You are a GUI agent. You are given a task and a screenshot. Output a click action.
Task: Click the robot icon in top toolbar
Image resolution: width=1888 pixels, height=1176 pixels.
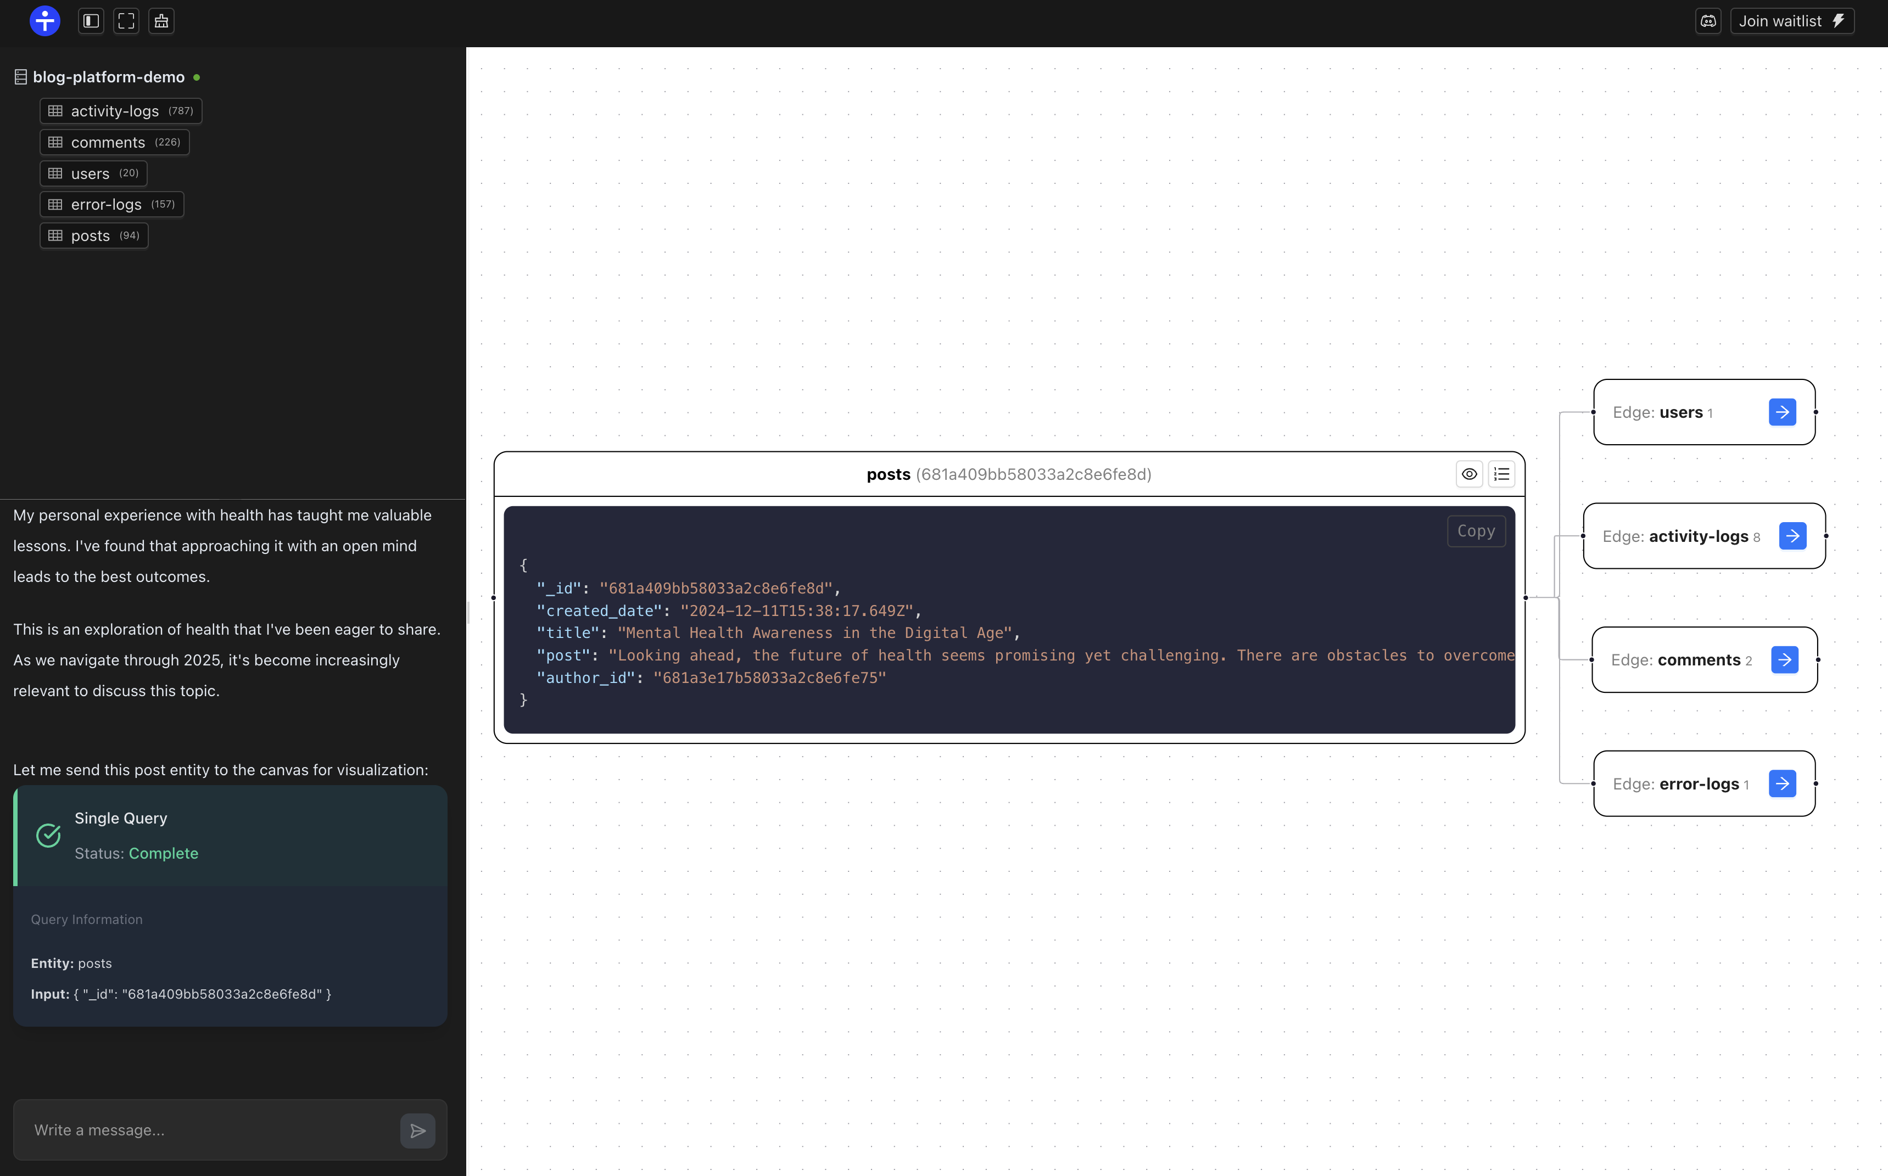pyautogui.click(x=161, y=21)
